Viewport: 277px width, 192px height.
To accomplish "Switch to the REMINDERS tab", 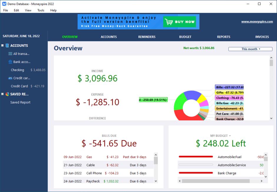I will point(147,37).
